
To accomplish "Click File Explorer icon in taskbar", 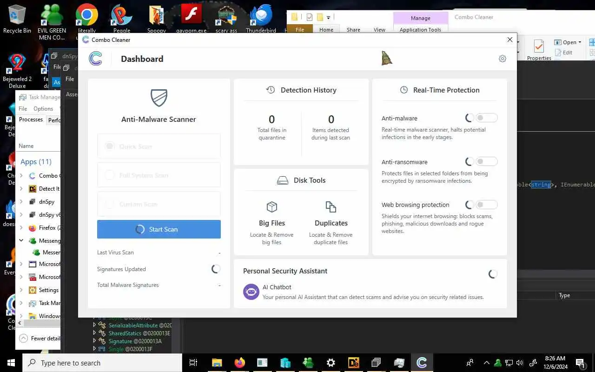I will pyautogui.click(x=217, y=363).
